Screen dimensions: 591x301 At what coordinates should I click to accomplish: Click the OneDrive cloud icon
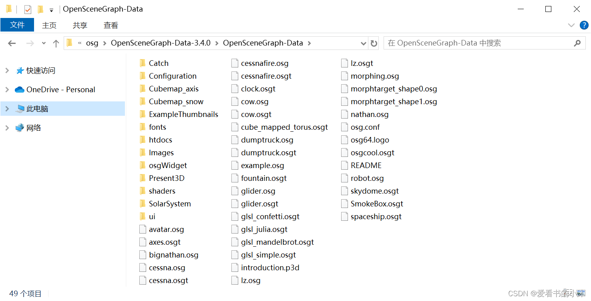point(20,90)
